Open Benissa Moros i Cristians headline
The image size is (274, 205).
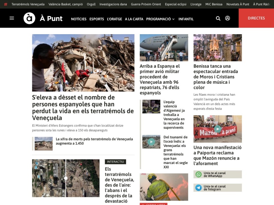(x=216, y=77)
